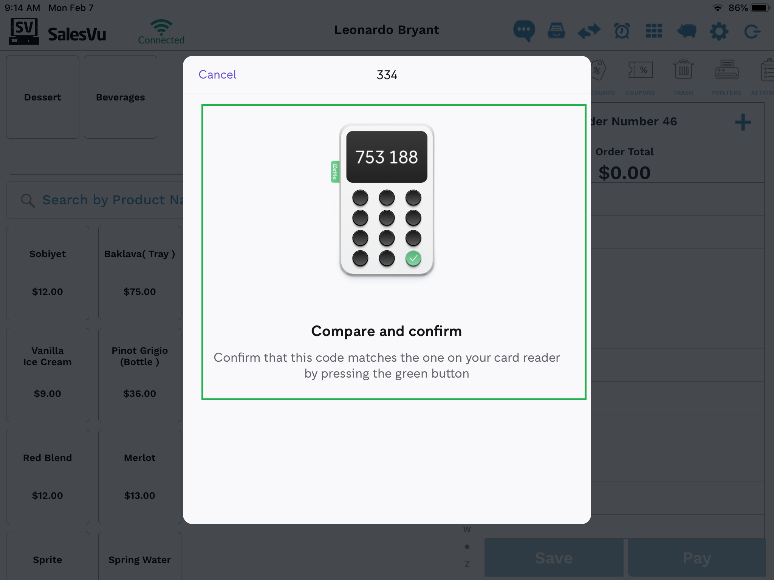774x580 pixels.
Task: Select the Beverages category
Action: (121, 97)
